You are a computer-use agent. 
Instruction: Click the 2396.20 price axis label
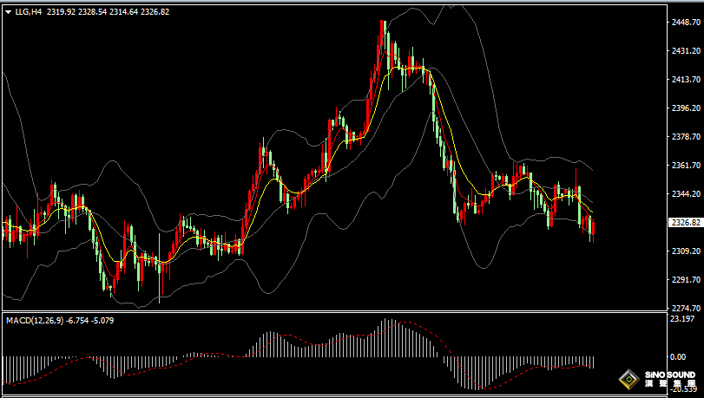pyautogui.click(x=686, y=108)
